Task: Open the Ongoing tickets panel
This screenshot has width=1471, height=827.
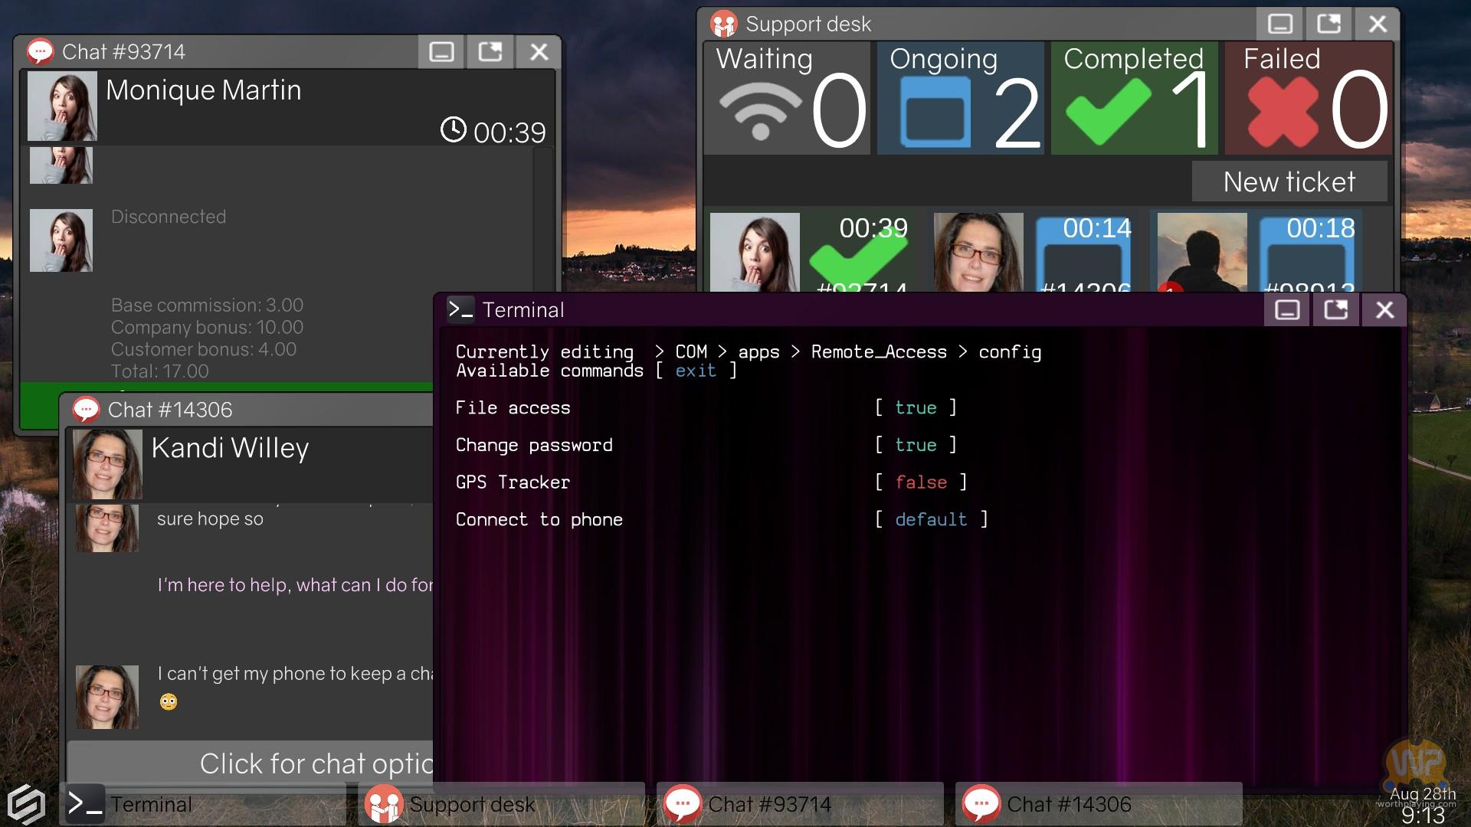Action: (x=960, y=99)
